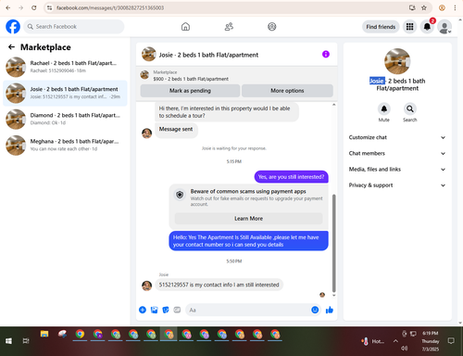Expand Chat members section
The height and width of the screenshot is (356, 463).
[x=397, y=154]
